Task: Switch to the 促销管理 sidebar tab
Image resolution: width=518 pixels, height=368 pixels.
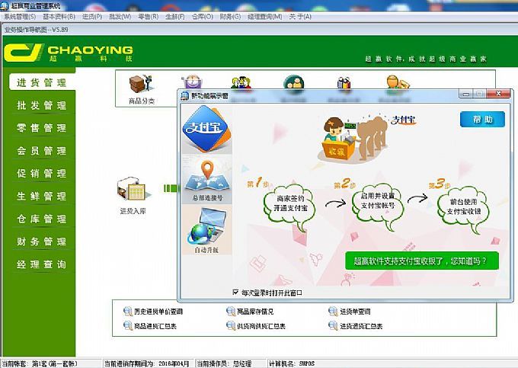Action: [x=42, y=173]
